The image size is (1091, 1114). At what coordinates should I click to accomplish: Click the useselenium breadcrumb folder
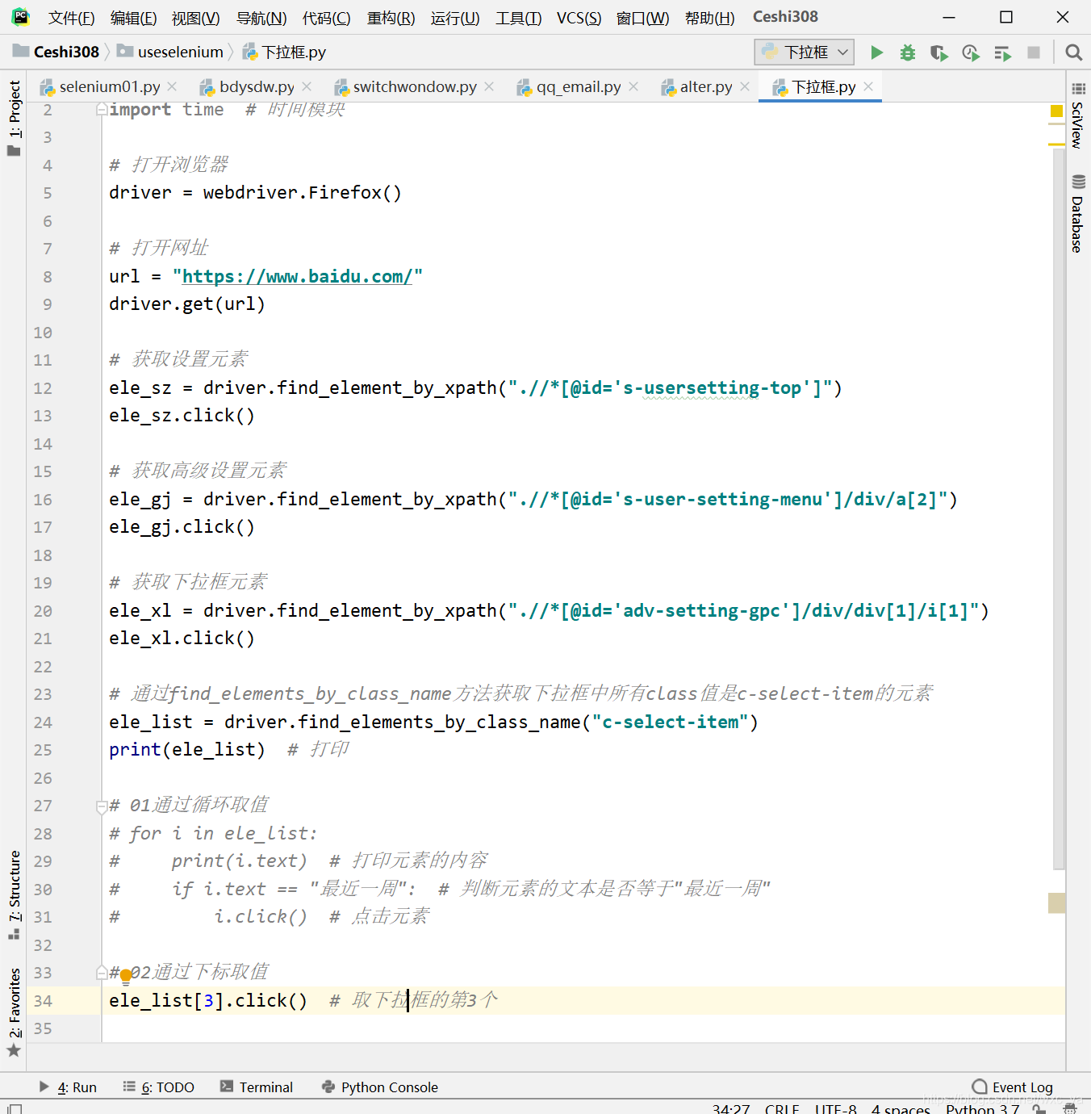click(x=170, y=52)
